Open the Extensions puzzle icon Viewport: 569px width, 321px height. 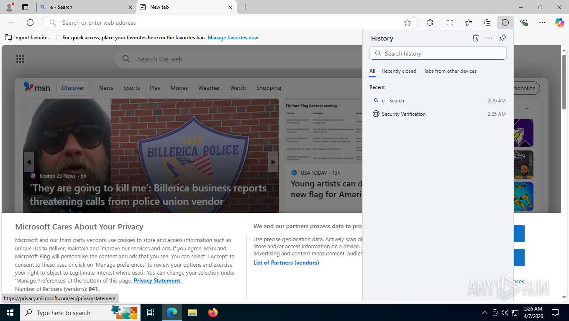430,23
